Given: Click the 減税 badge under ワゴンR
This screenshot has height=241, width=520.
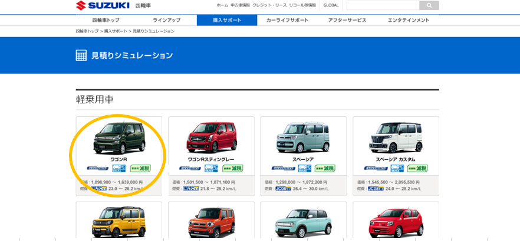Looking at the screenshot, I should (x=140, y=168).
